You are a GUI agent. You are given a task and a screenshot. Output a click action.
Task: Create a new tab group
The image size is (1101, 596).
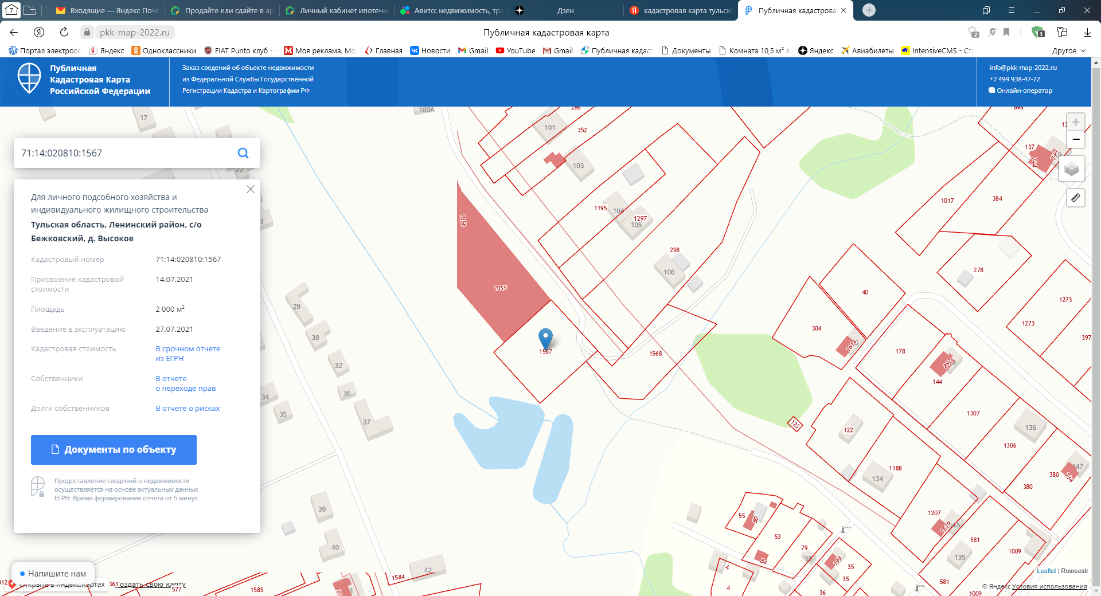[30, 10]
